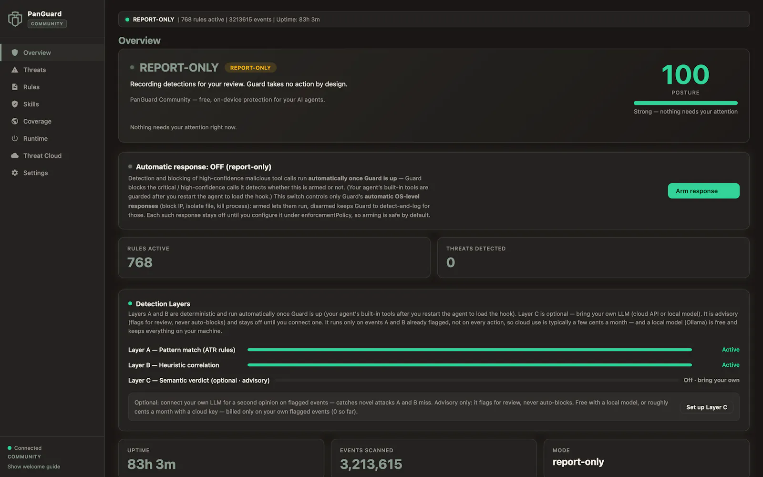This screenshot has width=763, height=477.
Task: Click the green Connected status dot
Action: click(10, 448)
